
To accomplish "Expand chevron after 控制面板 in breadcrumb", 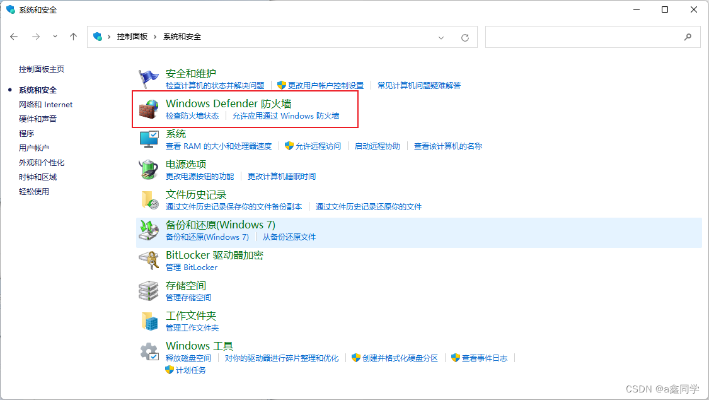I will 155,37.
